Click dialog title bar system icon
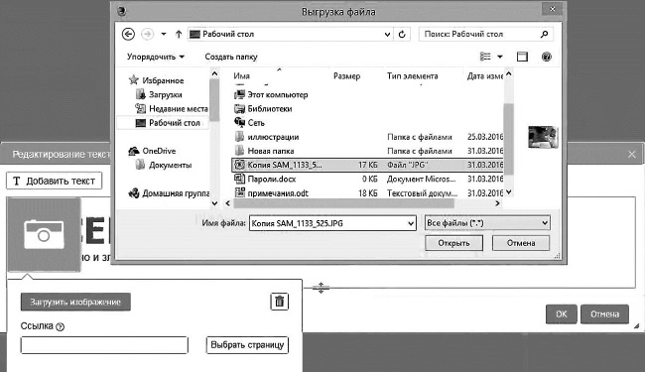645x372 pixels. [122, 12]
